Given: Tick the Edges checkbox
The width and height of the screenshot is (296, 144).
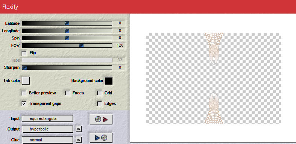Looking at the screenshot, I should tap(100, 104).
